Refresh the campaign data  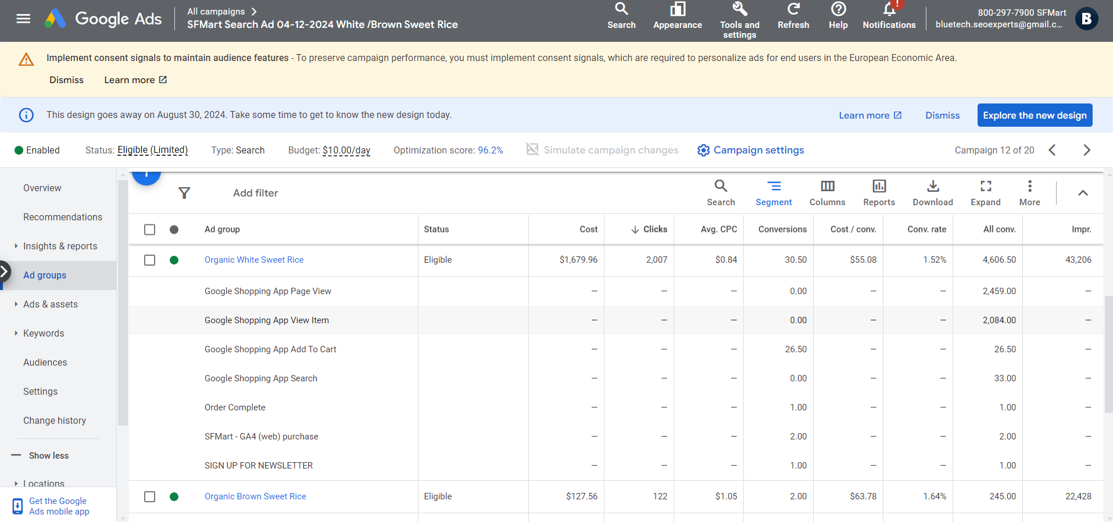[793, 16]
